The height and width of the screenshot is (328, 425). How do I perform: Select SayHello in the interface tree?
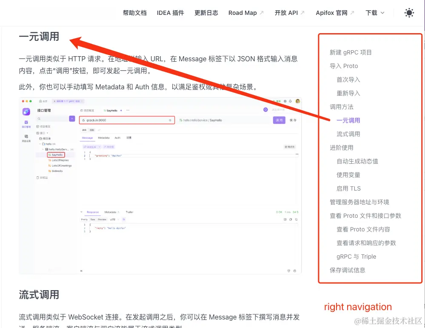[x=56, y=155]
